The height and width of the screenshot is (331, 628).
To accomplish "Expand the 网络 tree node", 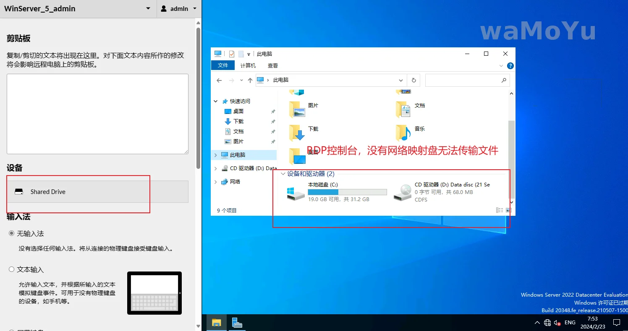I will pos(216,182).
